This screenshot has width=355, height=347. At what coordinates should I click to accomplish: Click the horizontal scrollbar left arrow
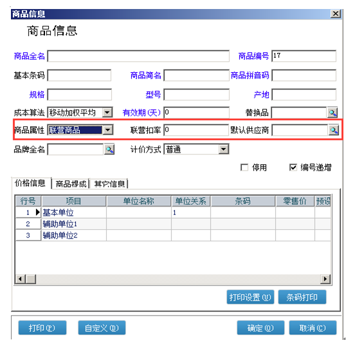pyautogui.click(x=21, y=279)
